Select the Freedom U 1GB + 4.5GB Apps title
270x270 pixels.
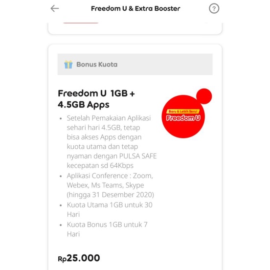[x=96, y=99]
